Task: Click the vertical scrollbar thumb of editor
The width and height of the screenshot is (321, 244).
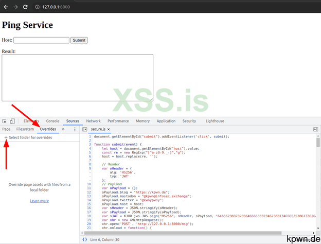Action: [x=318, y=143]
